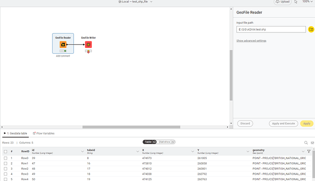Tick the select-all rows checkbox
The height and width of the screenshot is (181, 315).
5,151
